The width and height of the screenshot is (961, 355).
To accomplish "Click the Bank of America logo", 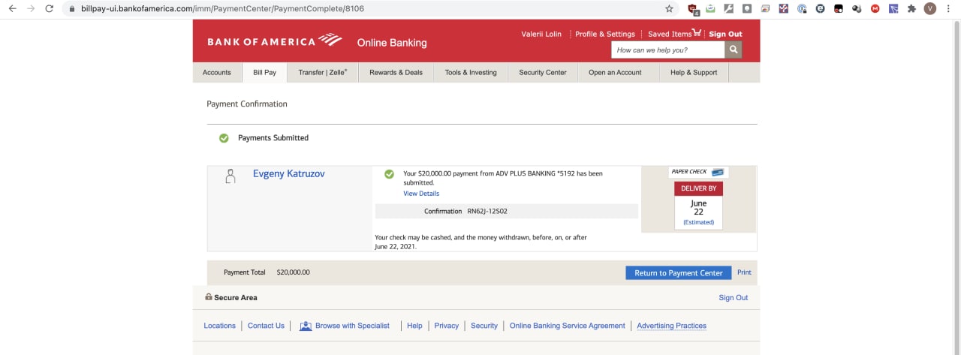I will coord(275,41).
